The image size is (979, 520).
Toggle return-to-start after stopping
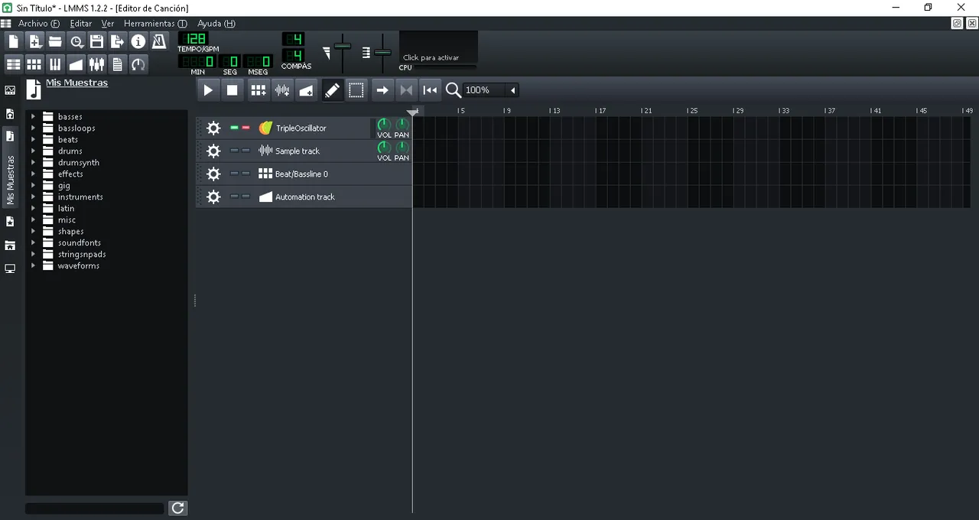tap(431, 90)
